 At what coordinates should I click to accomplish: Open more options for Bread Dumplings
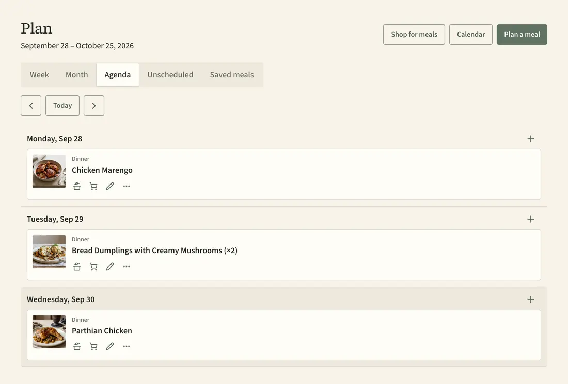click(127, 266)
